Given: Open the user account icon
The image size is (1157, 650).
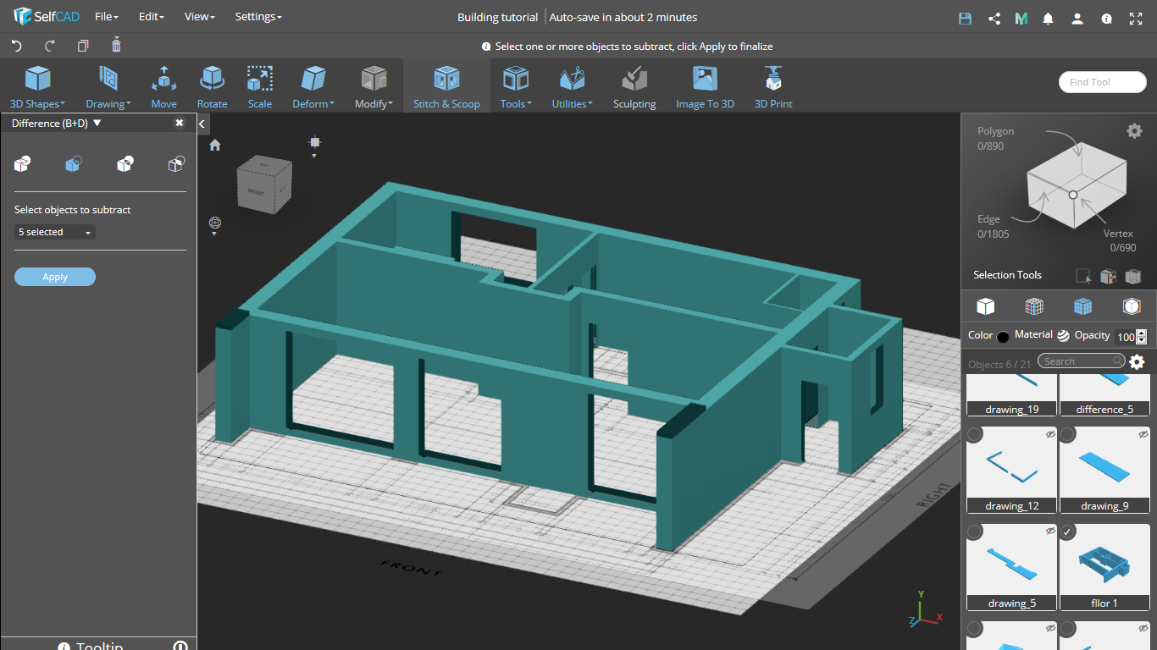Looking at the screenshot, I should pyautogui.click(x=1077, y=18).
